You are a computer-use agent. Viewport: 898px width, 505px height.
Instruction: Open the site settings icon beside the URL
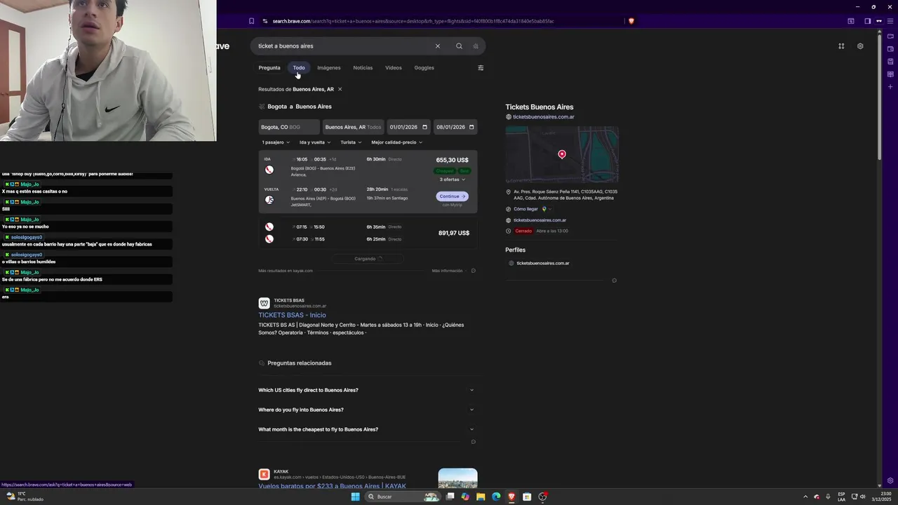(x=265, y=21)
